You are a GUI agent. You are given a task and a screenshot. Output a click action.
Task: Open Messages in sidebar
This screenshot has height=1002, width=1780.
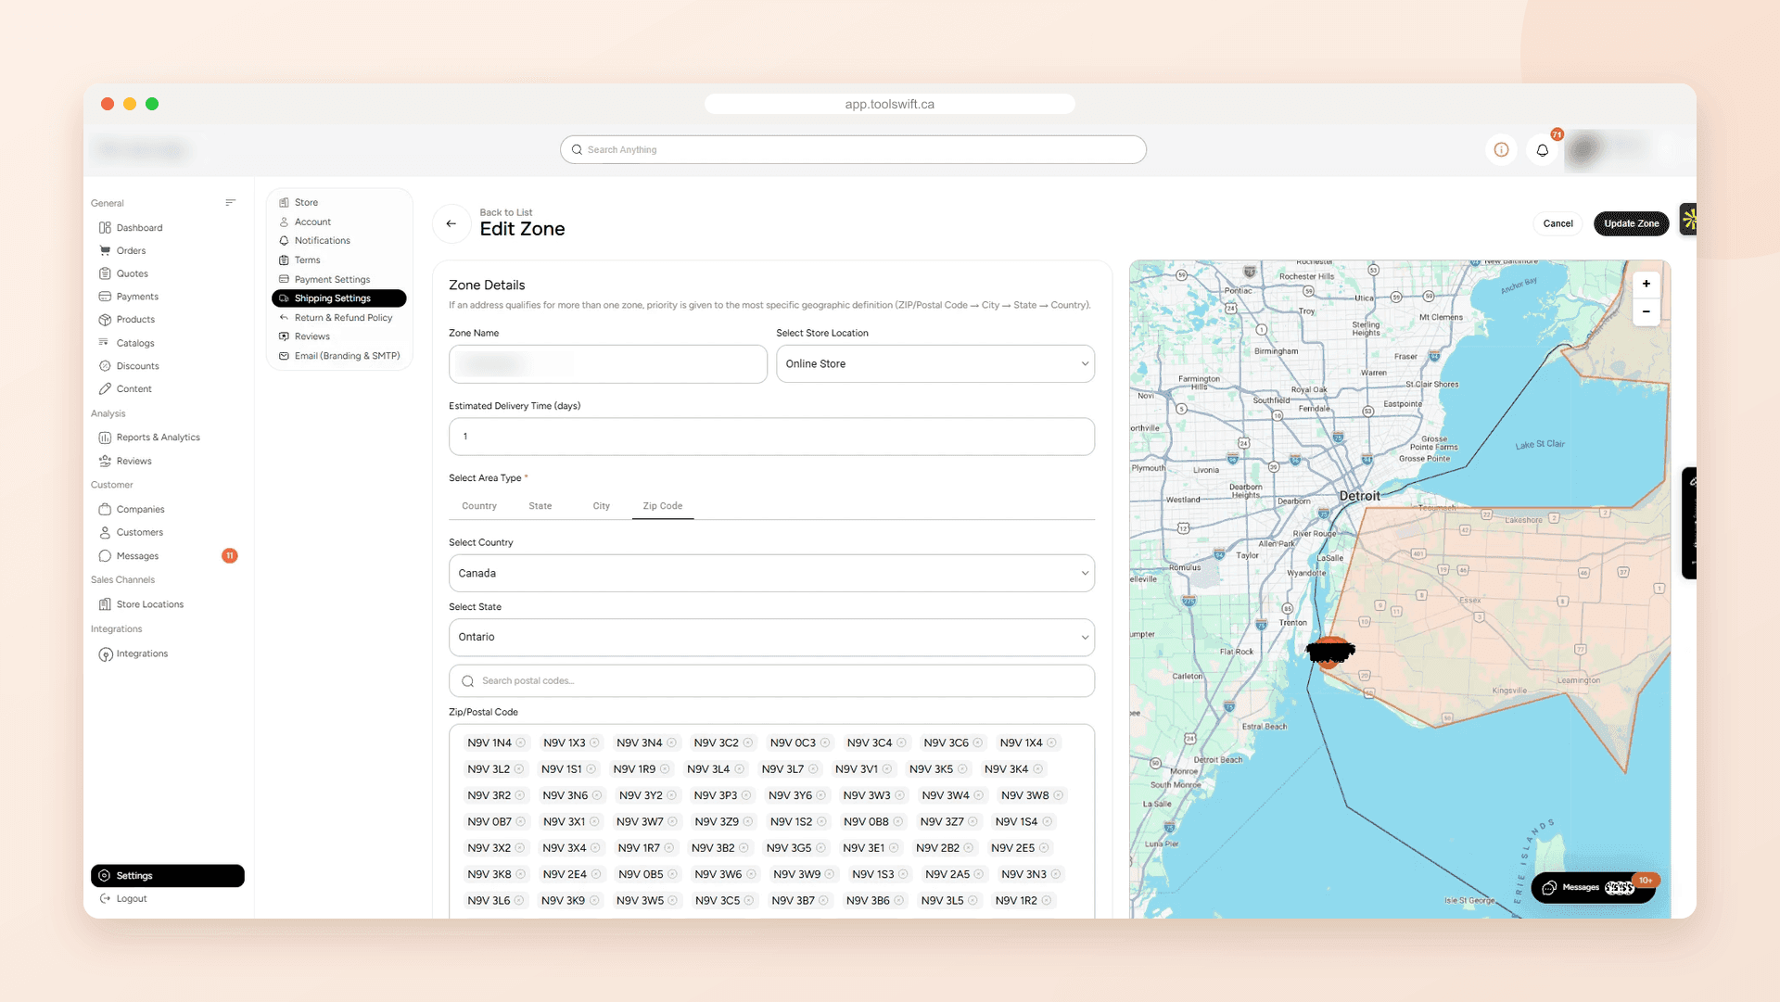click(137, 556)
